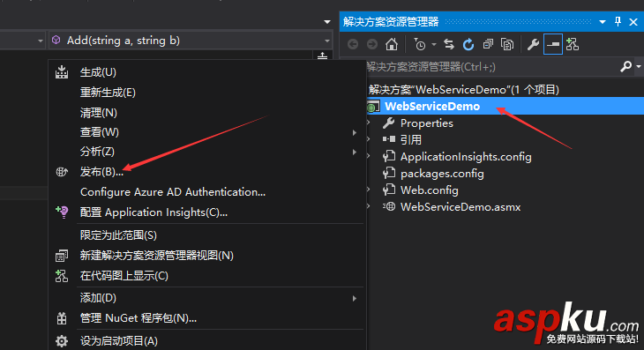Refresh the Solution Explorer
This screenshot has height=350, width=644.
(x=468, y=44)
